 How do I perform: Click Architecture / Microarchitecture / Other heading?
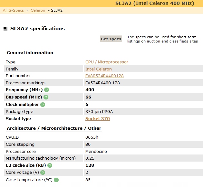(54, 128)
